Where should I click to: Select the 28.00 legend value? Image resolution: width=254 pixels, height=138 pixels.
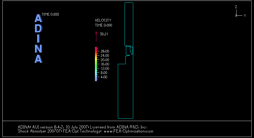105,51
